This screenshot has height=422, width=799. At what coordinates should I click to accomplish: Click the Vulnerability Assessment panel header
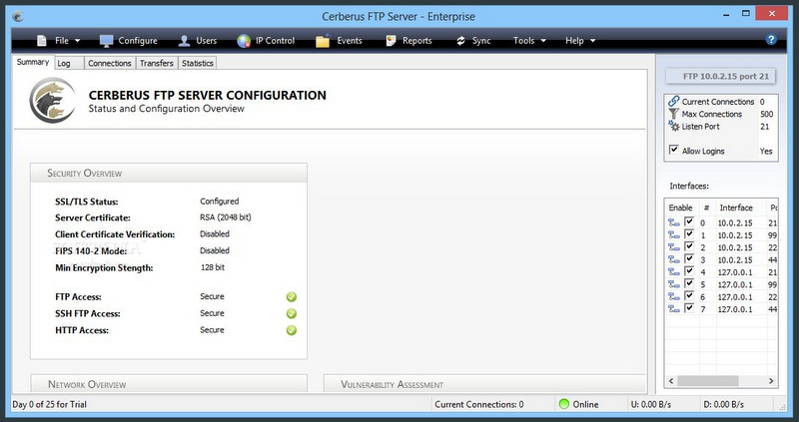[484, 384]
